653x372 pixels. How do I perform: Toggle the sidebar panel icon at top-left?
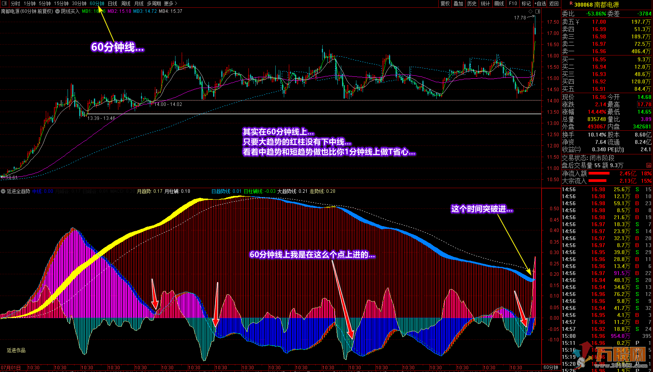5,3
